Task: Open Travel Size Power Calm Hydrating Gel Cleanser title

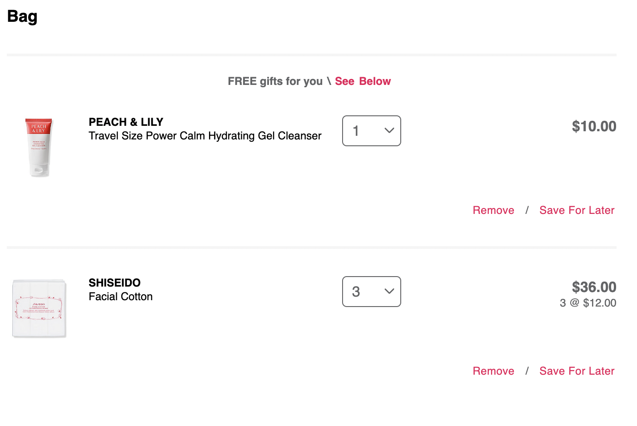Action: tap(205, 136)
